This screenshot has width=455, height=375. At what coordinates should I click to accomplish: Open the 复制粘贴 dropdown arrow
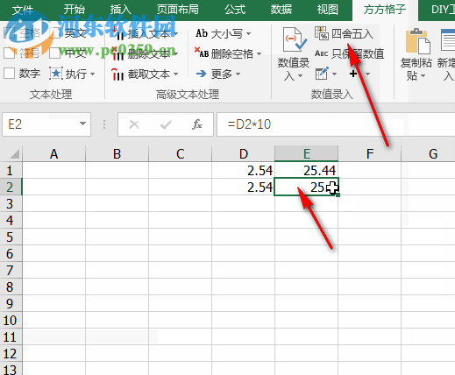point(423,76)
